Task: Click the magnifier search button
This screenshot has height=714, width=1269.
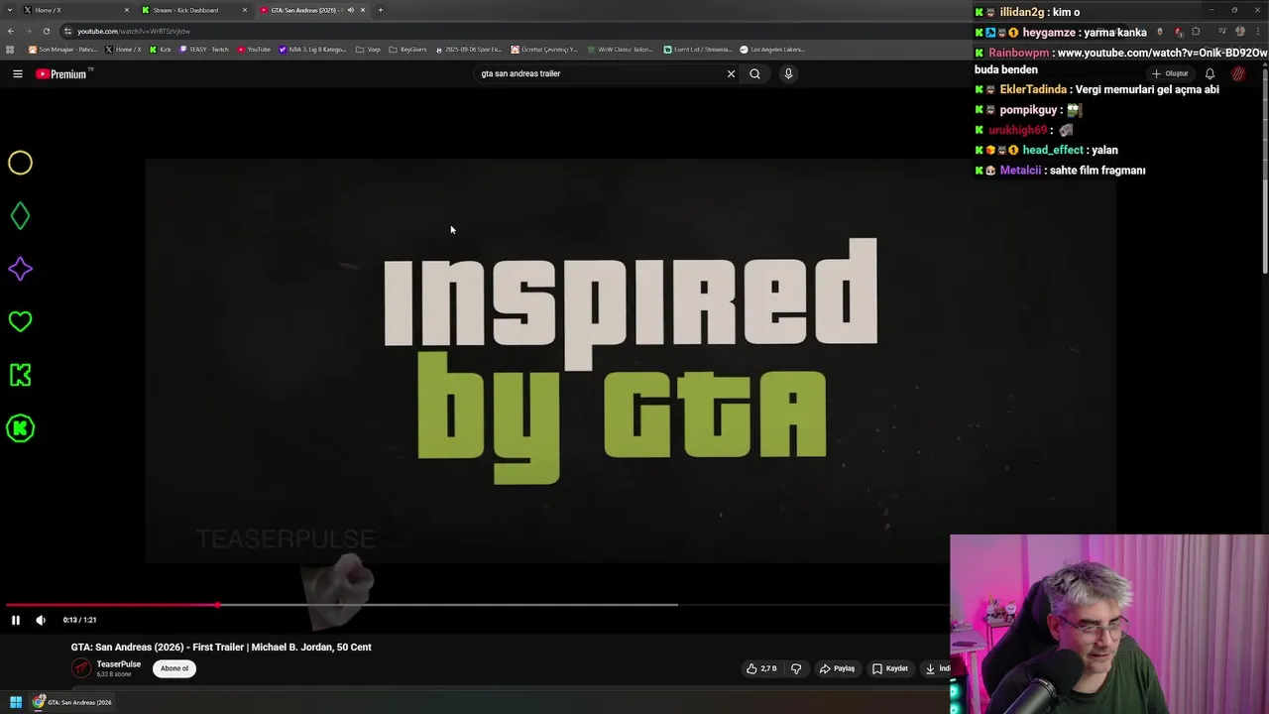Action: pos(754,73)
